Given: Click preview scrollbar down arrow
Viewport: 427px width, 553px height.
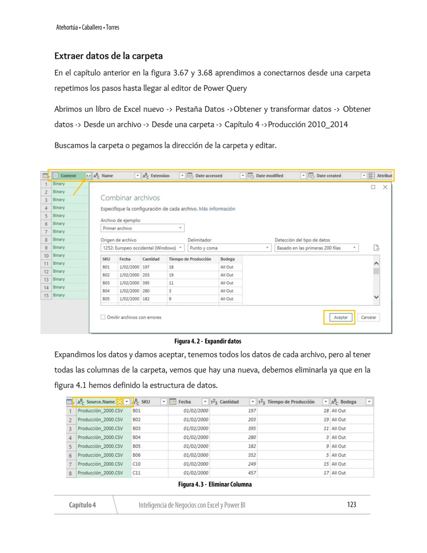Looking at the screenshot, I should click(376, 297).
